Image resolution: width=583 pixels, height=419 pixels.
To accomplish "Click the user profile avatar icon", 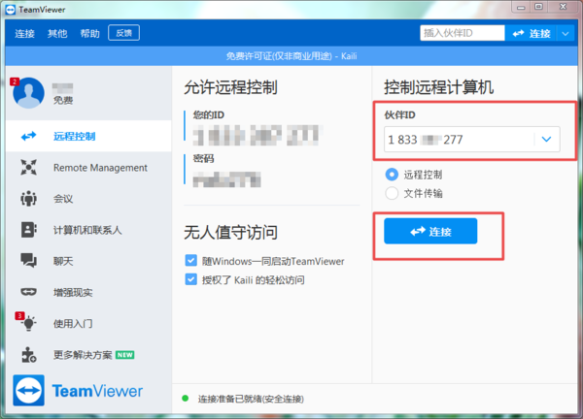I will click(x=28, y=94).
